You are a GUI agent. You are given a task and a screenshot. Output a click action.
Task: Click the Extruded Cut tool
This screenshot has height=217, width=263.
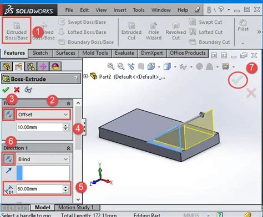(131, 31)
